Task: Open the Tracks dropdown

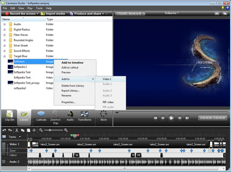Action: tap(20, 136)
